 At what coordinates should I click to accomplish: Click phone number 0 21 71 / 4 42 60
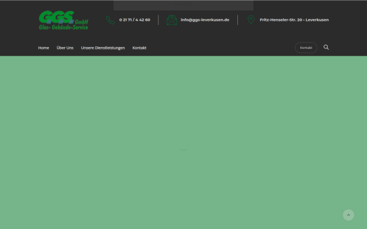coord(135,20)
